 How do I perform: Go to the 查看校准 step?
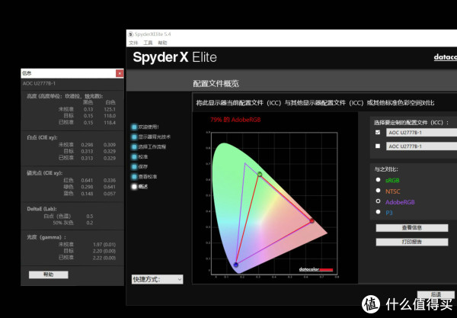pos(144,176)
